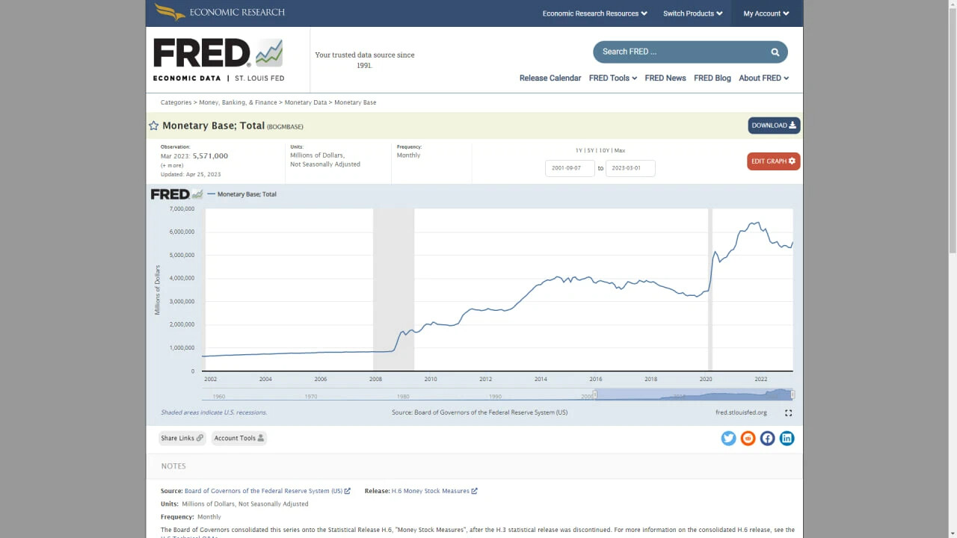Screen dimensions: 957x538
Task: Open the Share Links button
Action: pos(182,439)
